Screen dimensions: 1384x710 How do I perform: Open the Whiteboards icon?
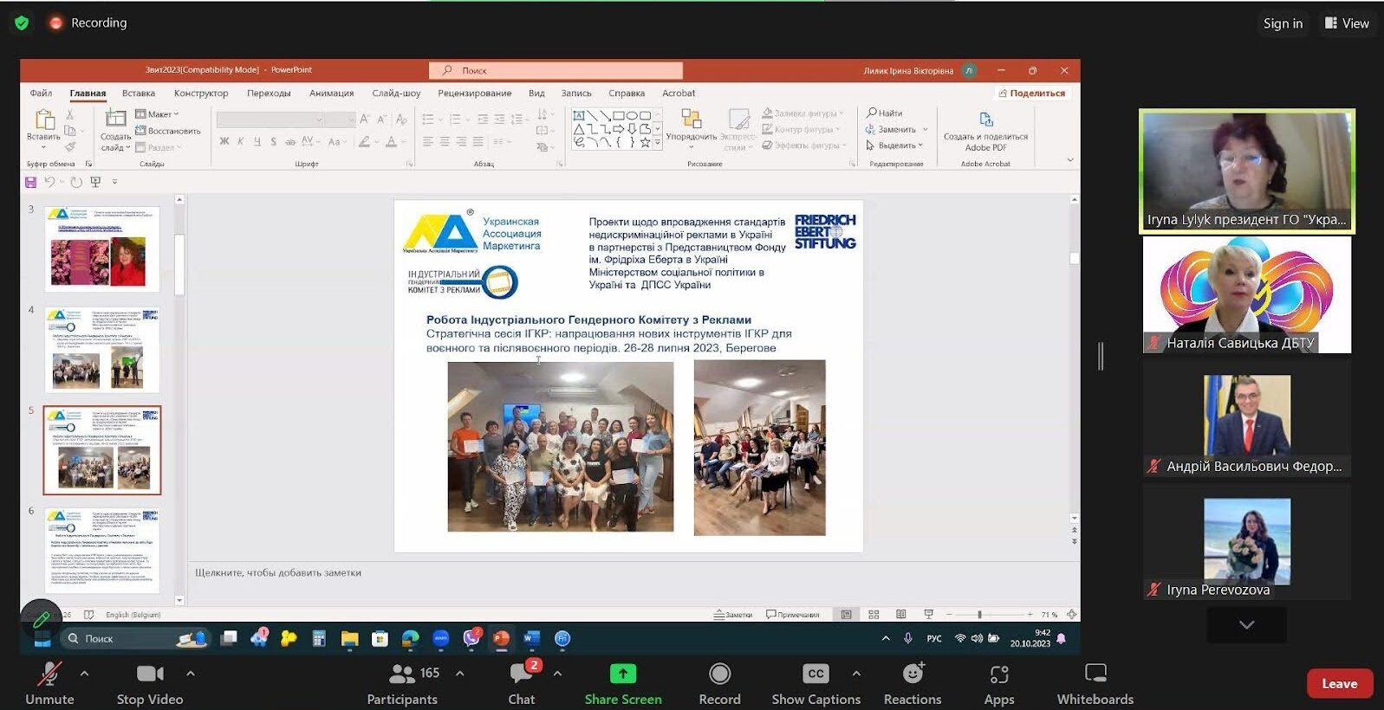point(1095,674)
